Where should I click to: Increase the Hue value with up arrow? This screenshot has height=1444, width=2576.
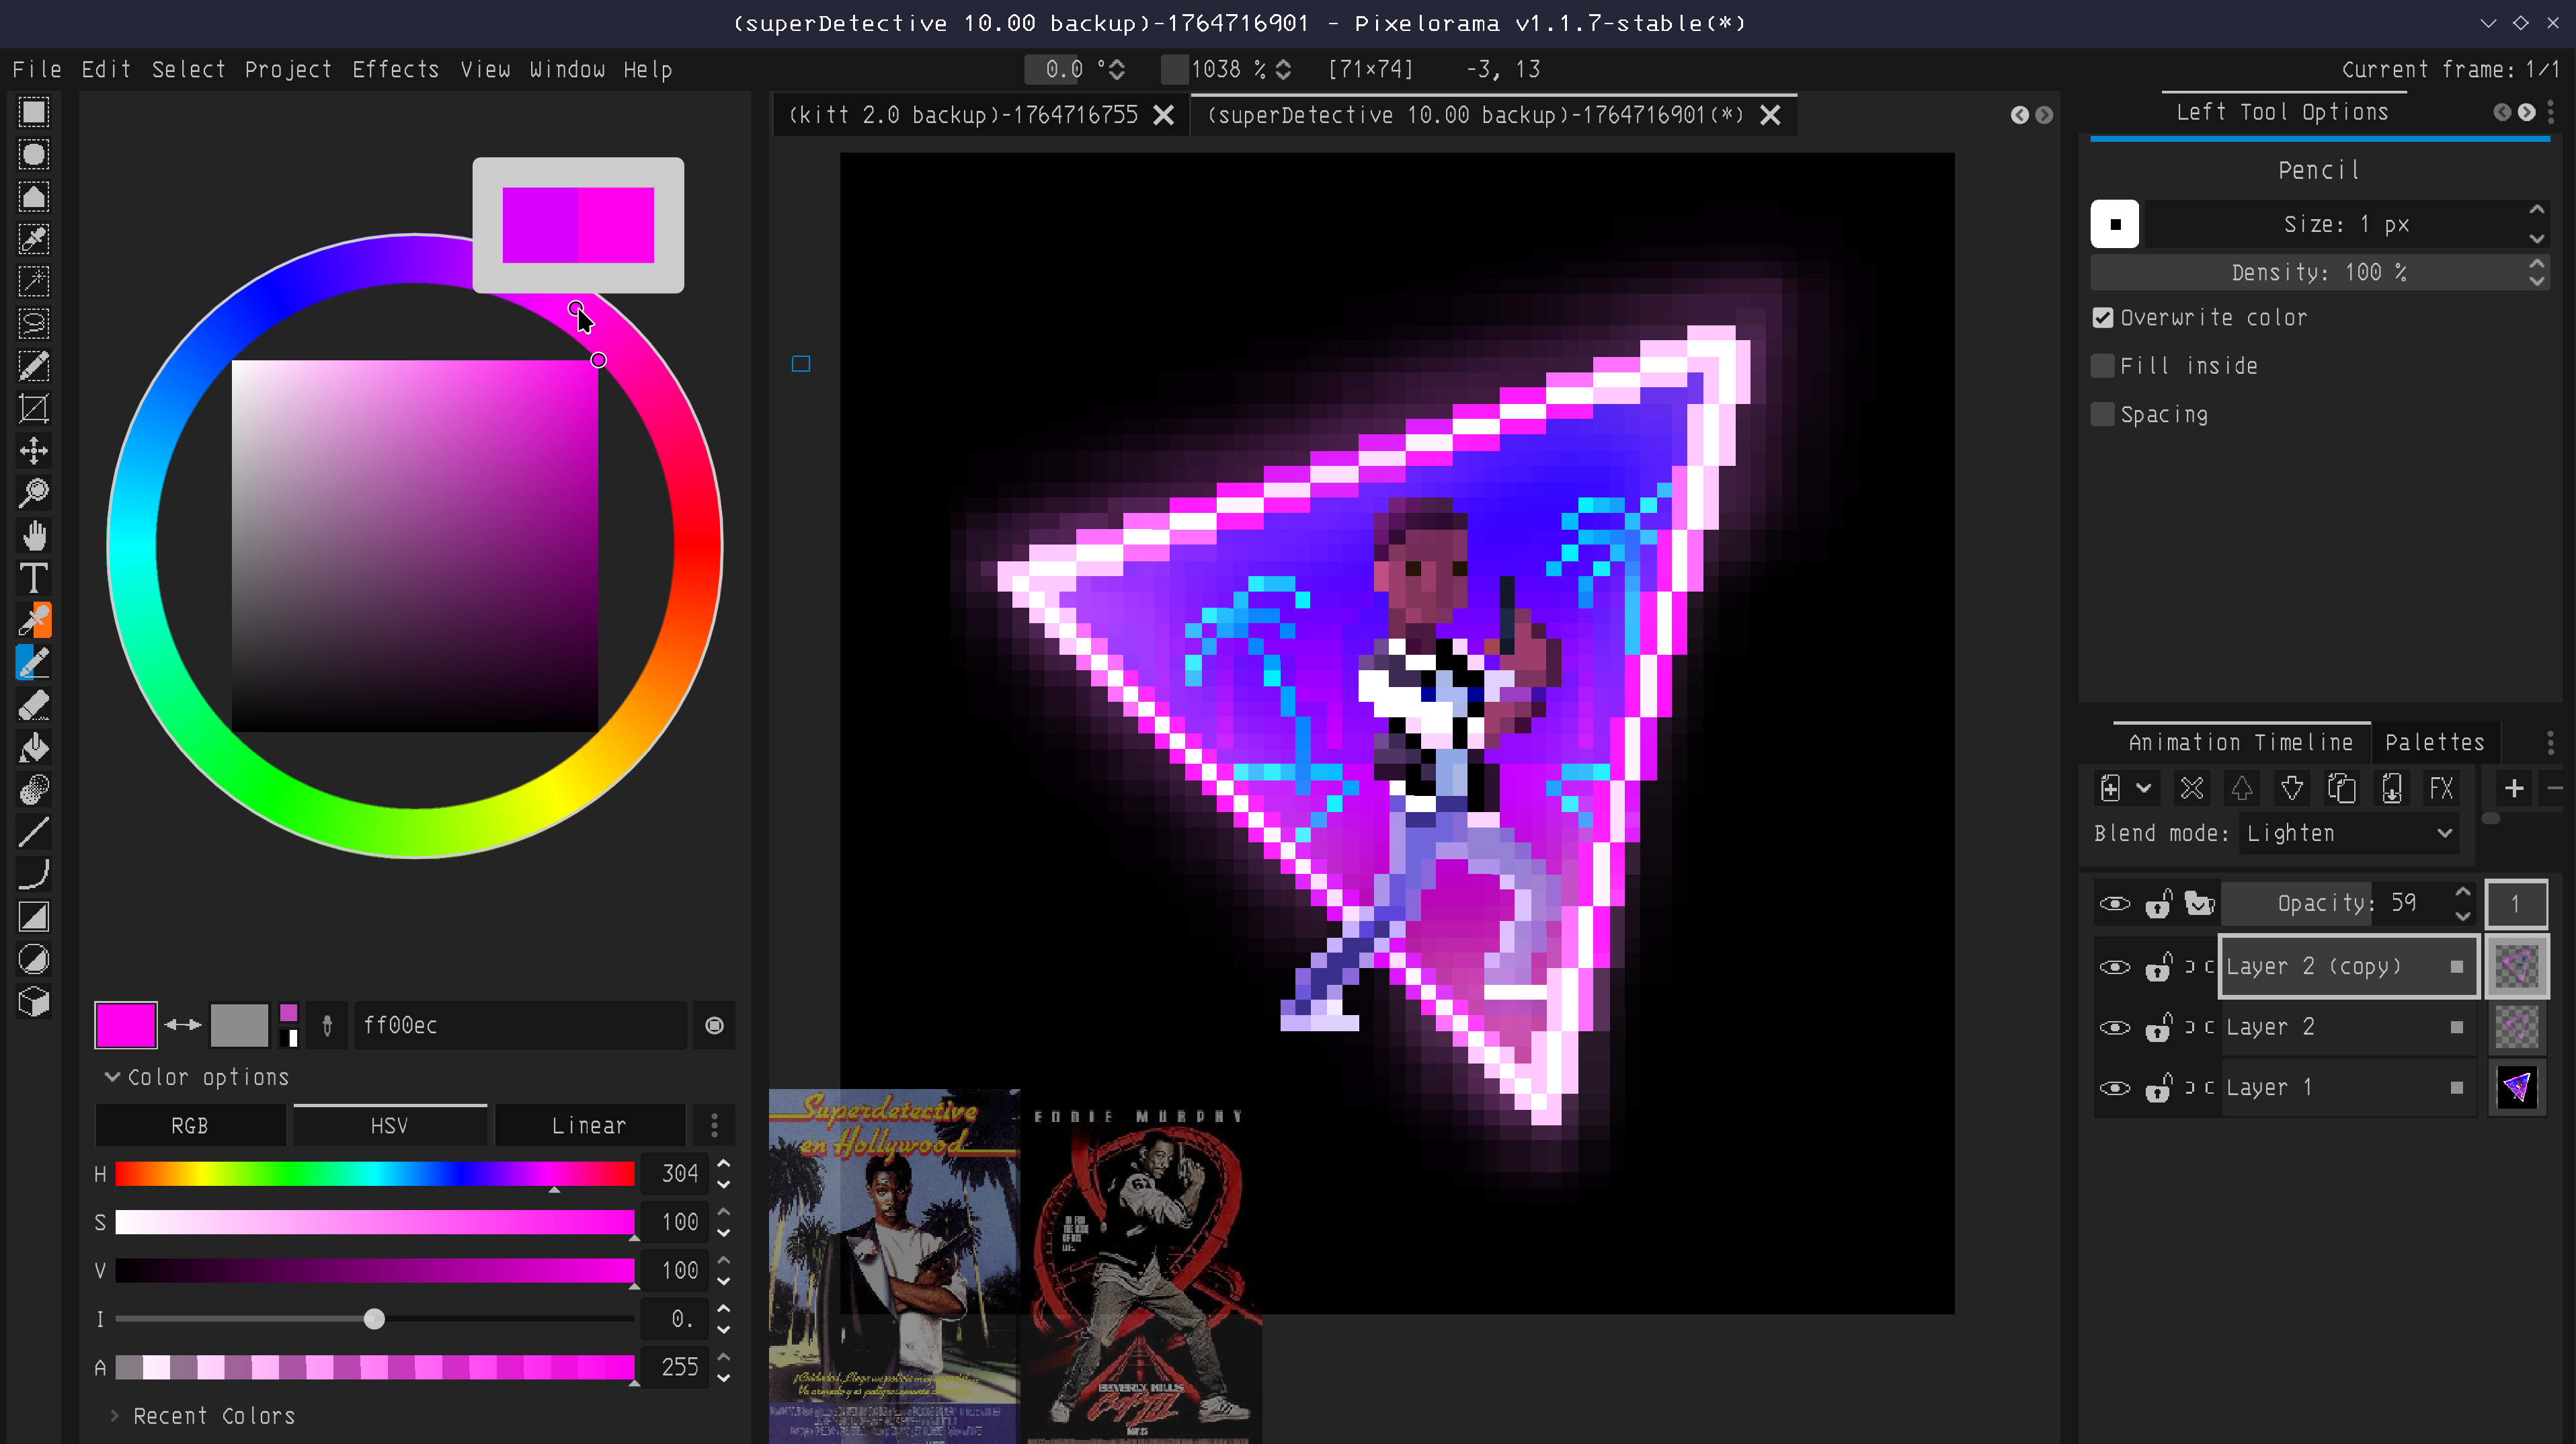click(724, 1164)
